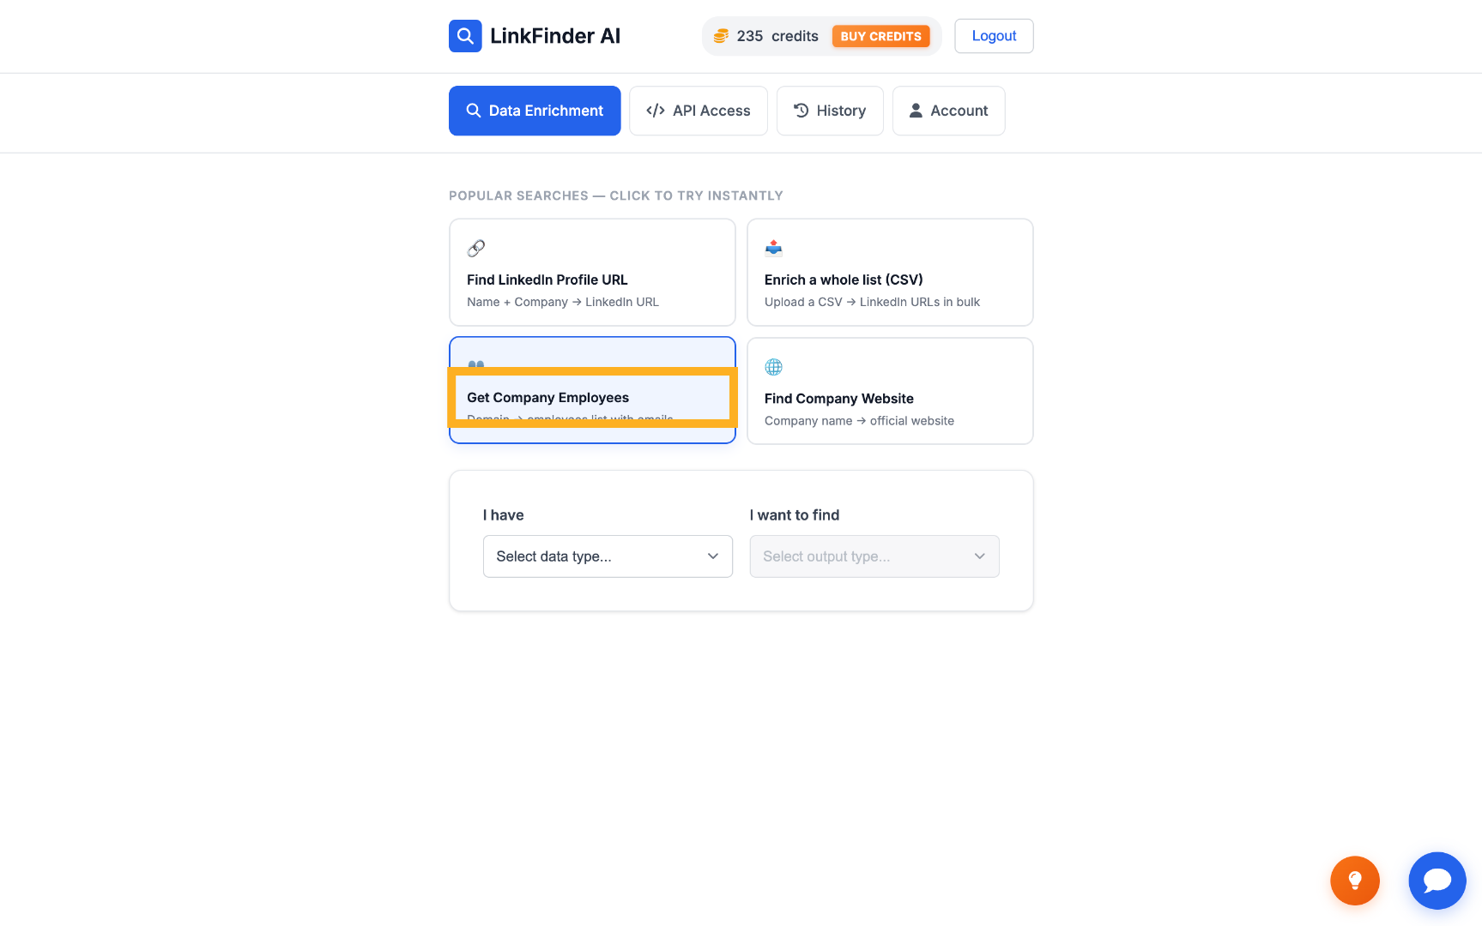Select the Find LinkedIn Profile URL card
The height and width of the screenshot is (926, 1482).
[x=592, y=272]
